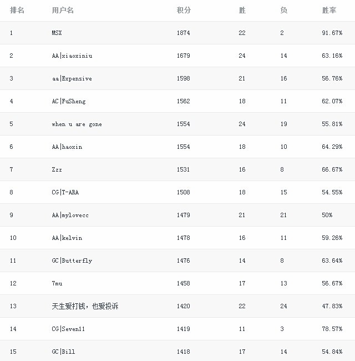Open GC|Butterfly's entry
355x361 pixels.
(72, 261)
